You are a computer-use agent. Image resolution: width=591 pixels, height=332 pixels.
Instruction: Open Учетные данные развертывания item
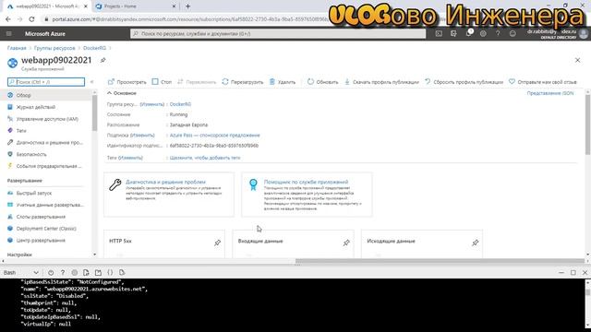click(x=46, y=205)
